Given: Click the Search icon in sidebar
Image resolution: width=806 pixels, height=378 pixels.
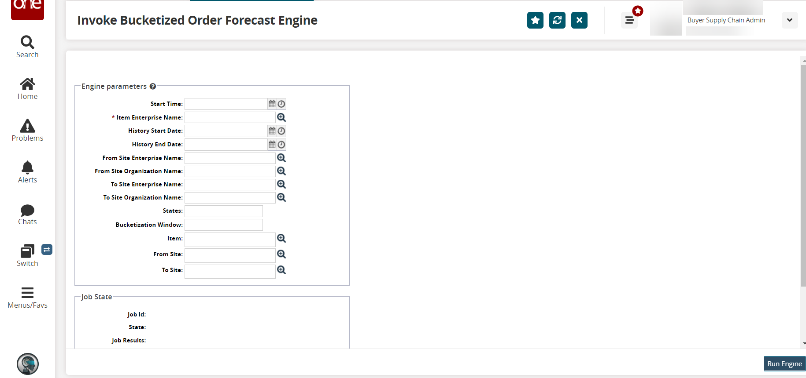Looking at the screenshot, I should pyautogui.click(x=27, y=43).
